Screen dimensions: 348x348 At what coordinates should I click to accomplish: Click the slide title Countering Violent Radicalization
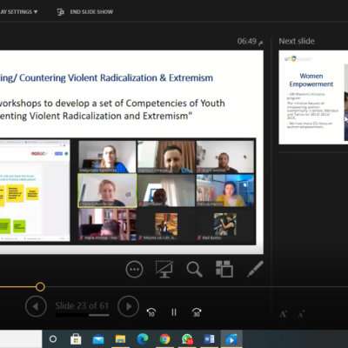pos(106,77)
